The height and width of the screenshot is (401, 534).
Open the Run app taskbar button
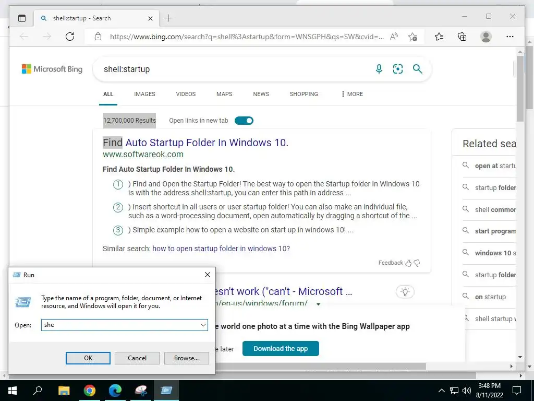click(166, 391)
